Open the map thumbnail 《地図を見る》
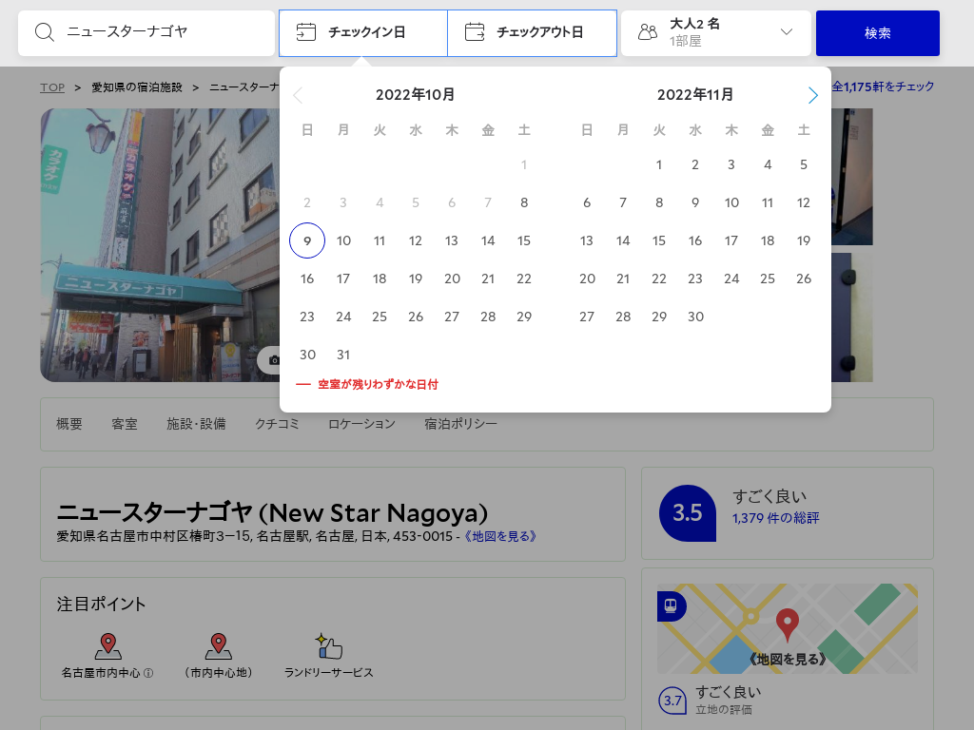This screenshot has width=974, height=730. (x=787, y=629)
